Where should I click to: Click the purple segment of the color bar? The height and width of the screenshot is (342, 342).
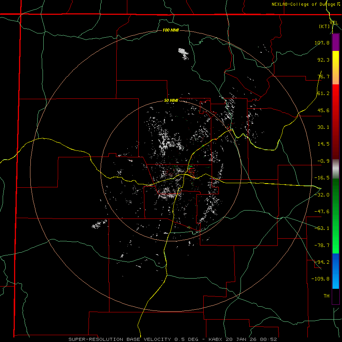tap(336, 42)
